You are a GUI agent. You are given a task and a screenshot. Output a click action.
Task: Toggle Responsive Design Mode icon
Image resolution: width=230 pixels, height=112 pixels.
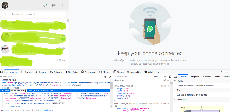[x=222, y=72]
